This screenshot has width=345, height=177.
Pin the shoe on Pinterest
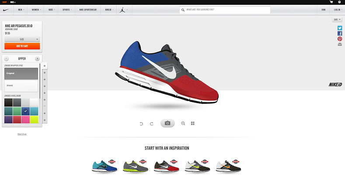point(340,39)
